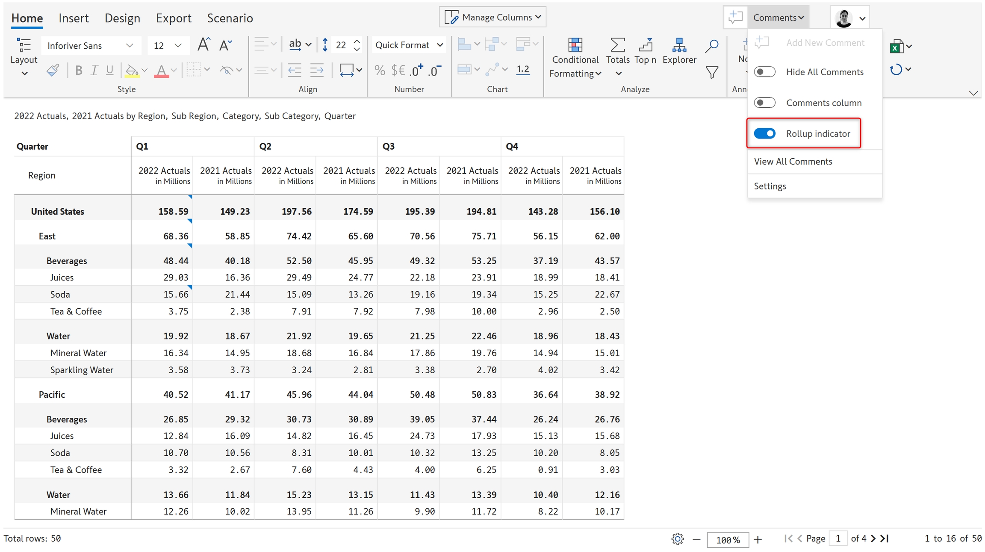Click the Export to Excel icon

click(x=896, y=46)
